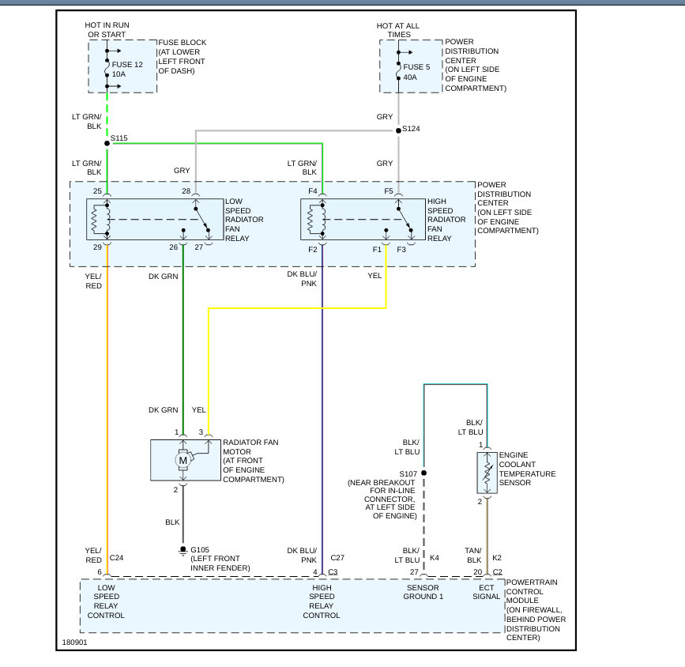This screenshot has width=685, height=667.
Task: Select the FUSE 12 10A text
Action: coord(127,69)
